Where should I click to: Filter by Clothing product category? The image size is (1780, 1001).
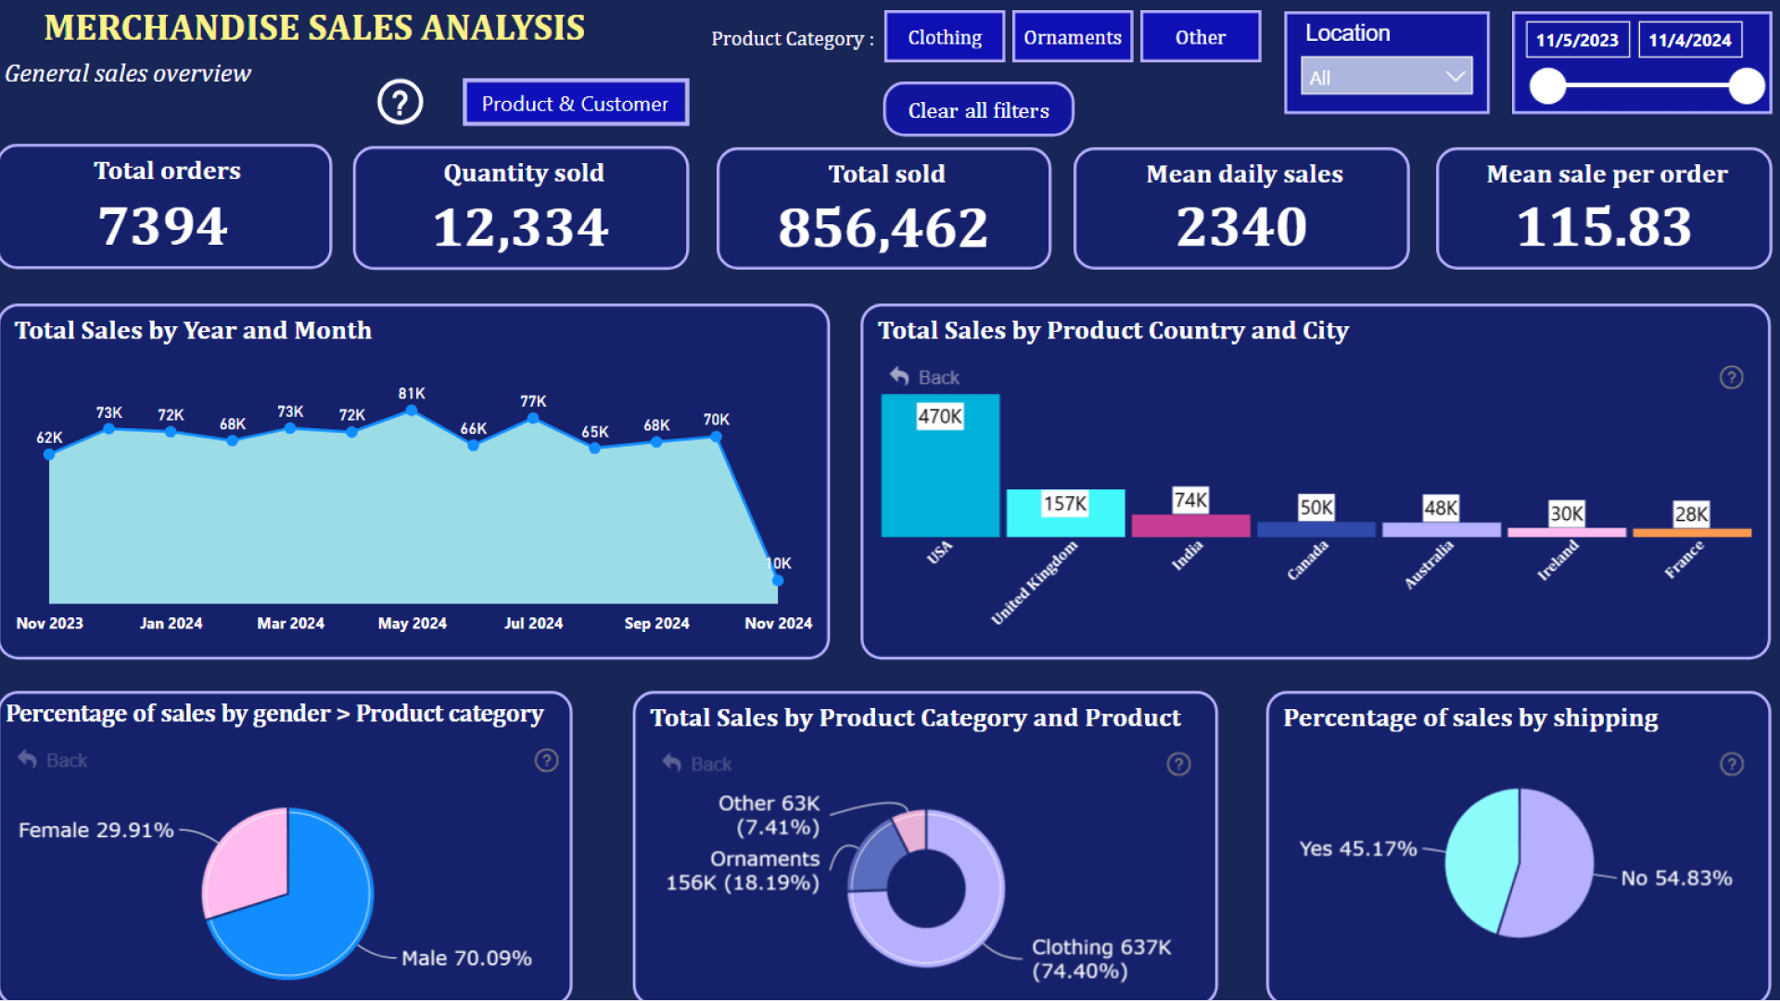click(945, 37)
